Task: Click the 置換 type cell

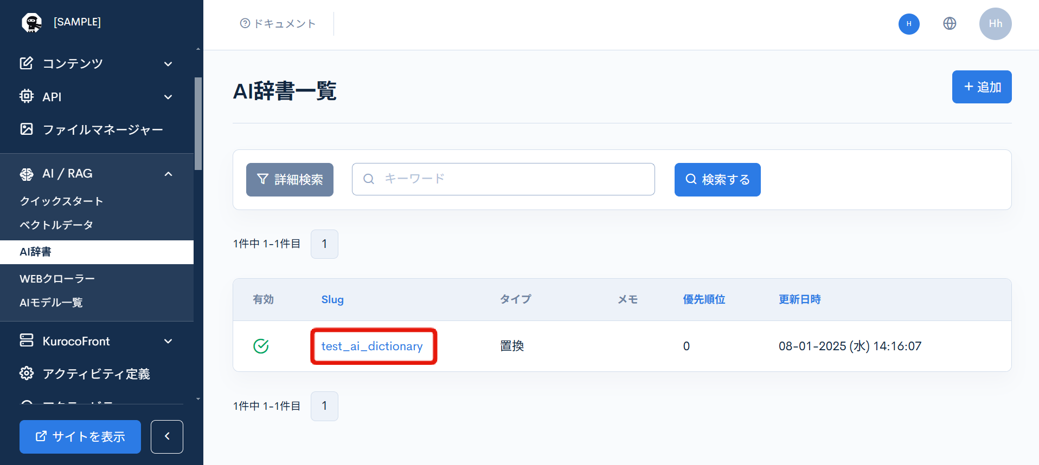Action: tap(512, 346)
